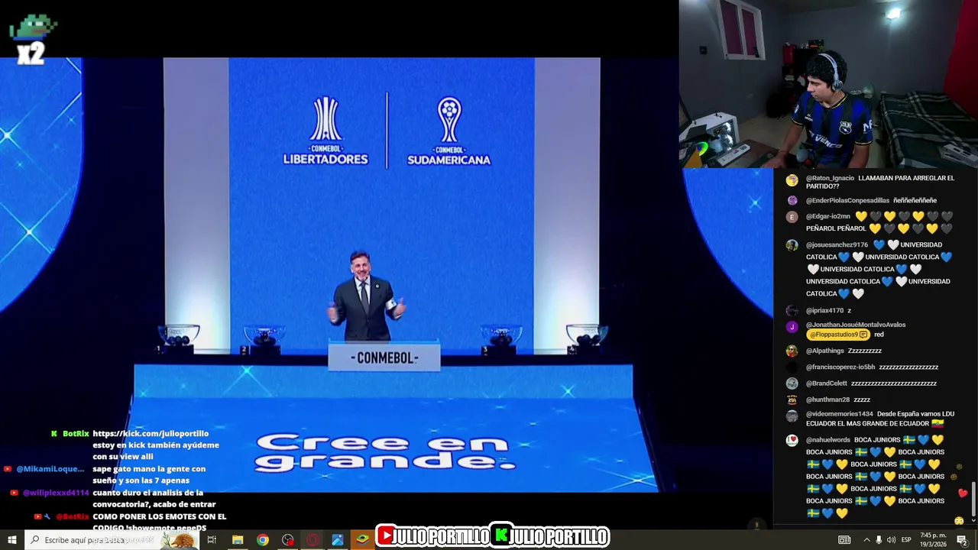Image resolution: width=978 pixels, height=550 pixels.
Task: Click the 'J' avatar of @JonathanJosuéMontalvoAvalos
Action: 792,327
